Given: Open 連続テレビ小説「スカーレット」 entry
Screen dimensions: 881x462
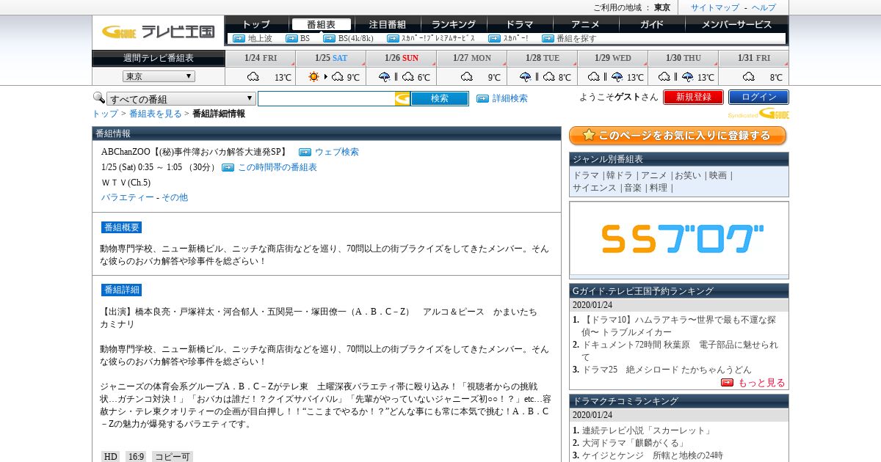Looking at the screenshot, I should [x=647, y=430].
